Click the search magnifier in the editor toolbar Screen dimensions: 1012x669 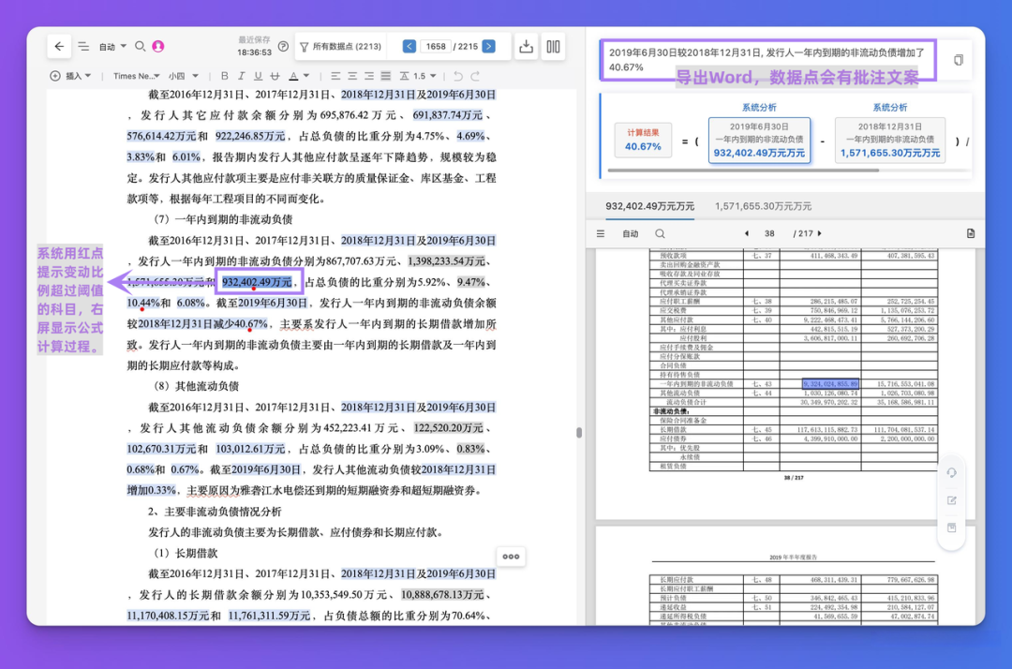(x=140, y=47)
